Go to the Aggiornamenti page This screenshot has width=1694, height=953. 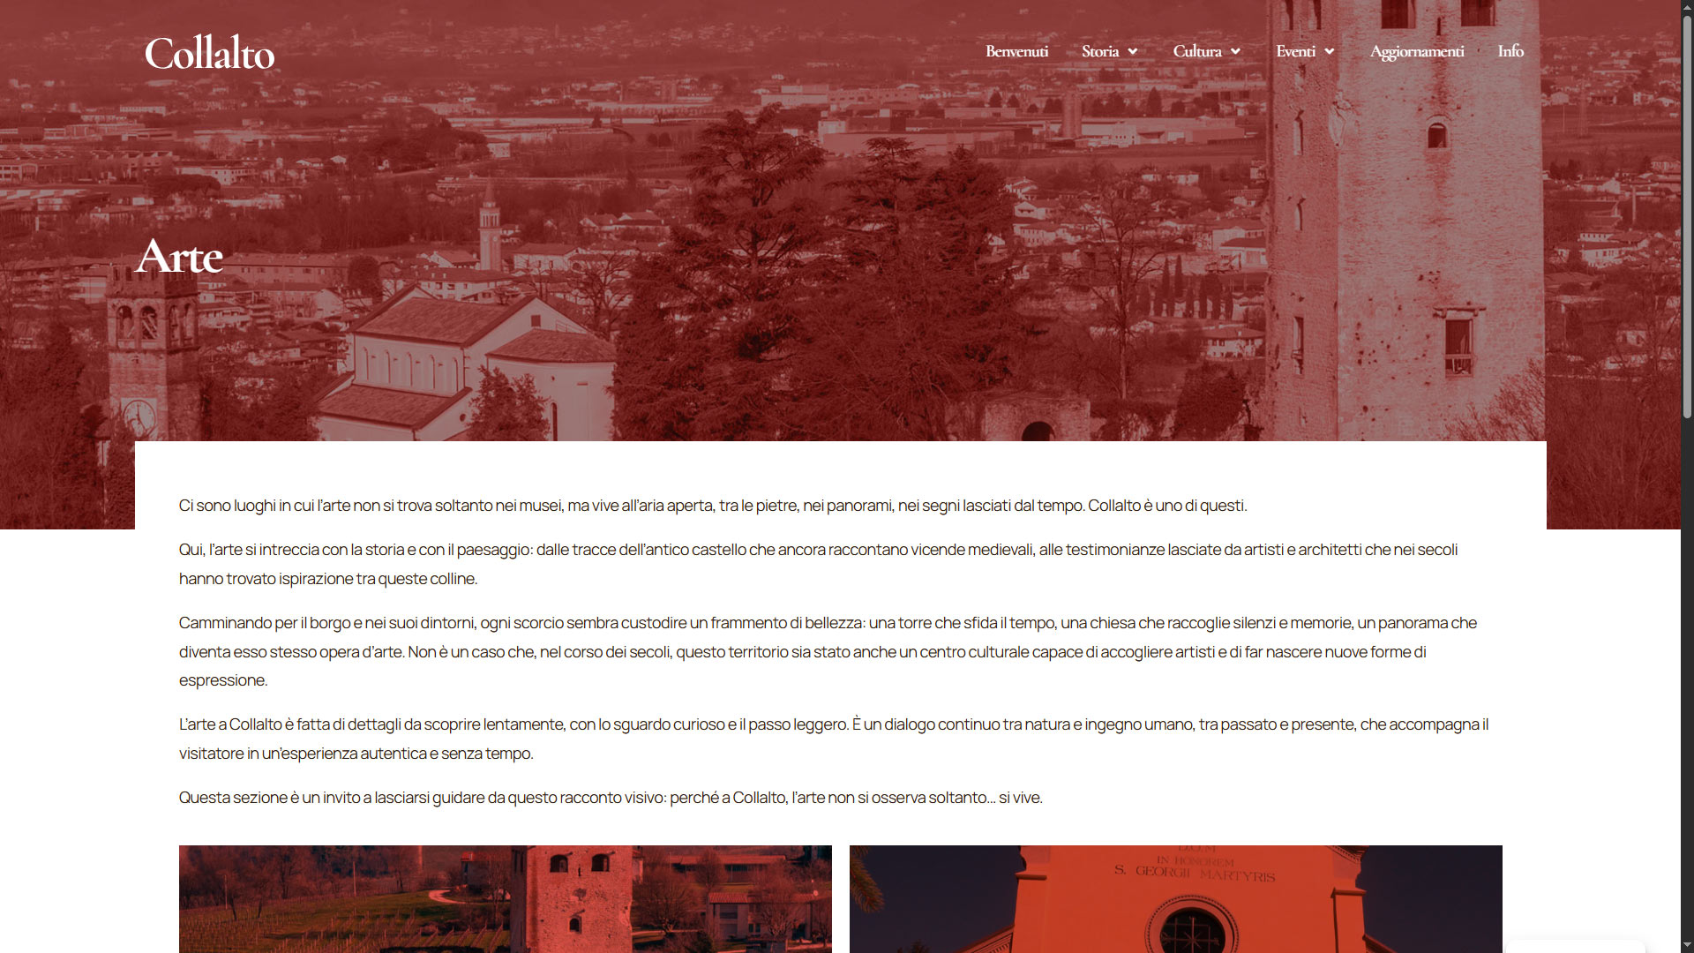click(x=1416, y=51)
